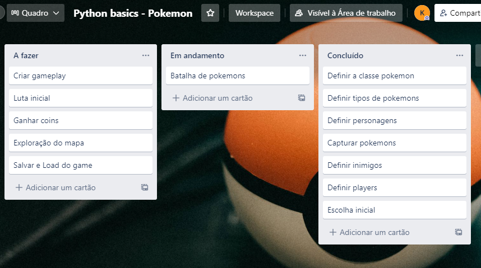This screenshot has height=268, width=481.
Task: Open the Salvar e Load do game card
Action: (x=81, y=165)
